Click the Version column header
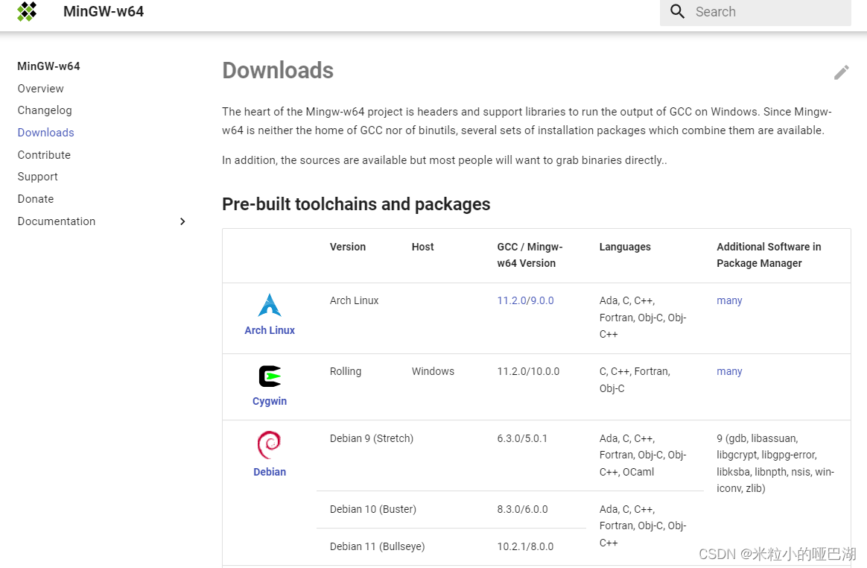Image resolution: width=867 pixels, height=568 pixels. [x=348, y=247]
